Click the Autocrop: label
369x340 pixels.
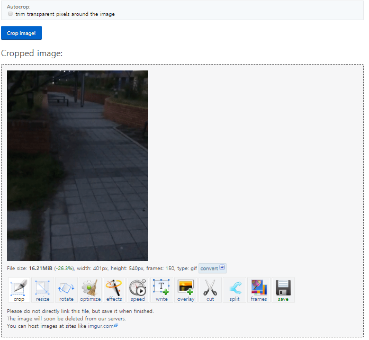coord(19,6)
